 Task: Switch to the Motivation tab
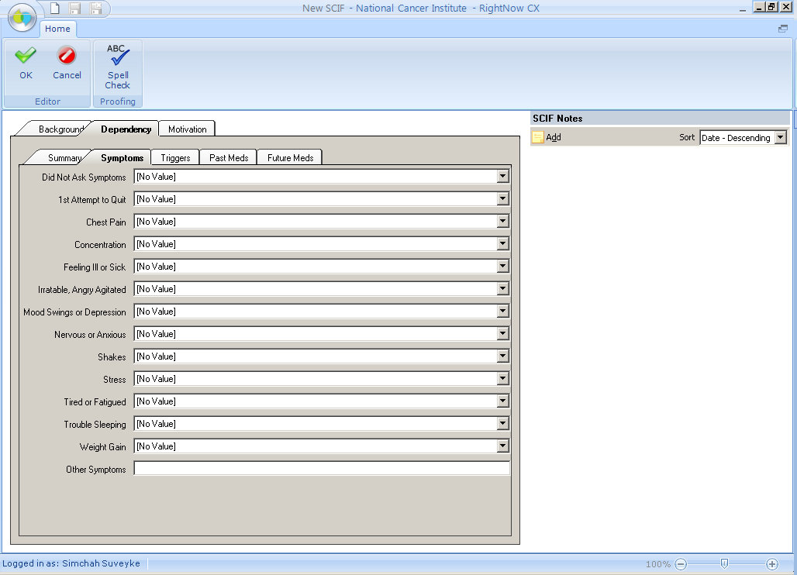click(x=187, y=129)
